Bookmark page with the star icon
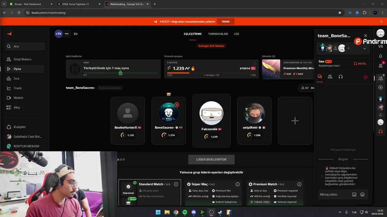387x217 pixels. (x=340, y=13)
